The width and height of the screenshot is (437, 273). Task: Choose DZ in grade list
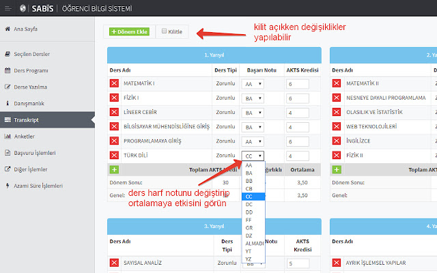tap(253, 235)
